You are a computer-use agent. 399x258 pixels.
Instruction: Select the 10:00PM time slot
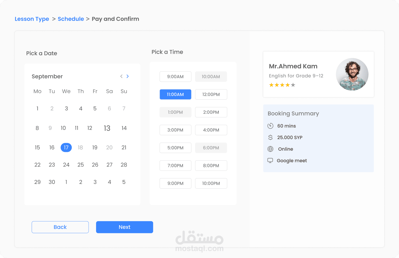[211, 183]
